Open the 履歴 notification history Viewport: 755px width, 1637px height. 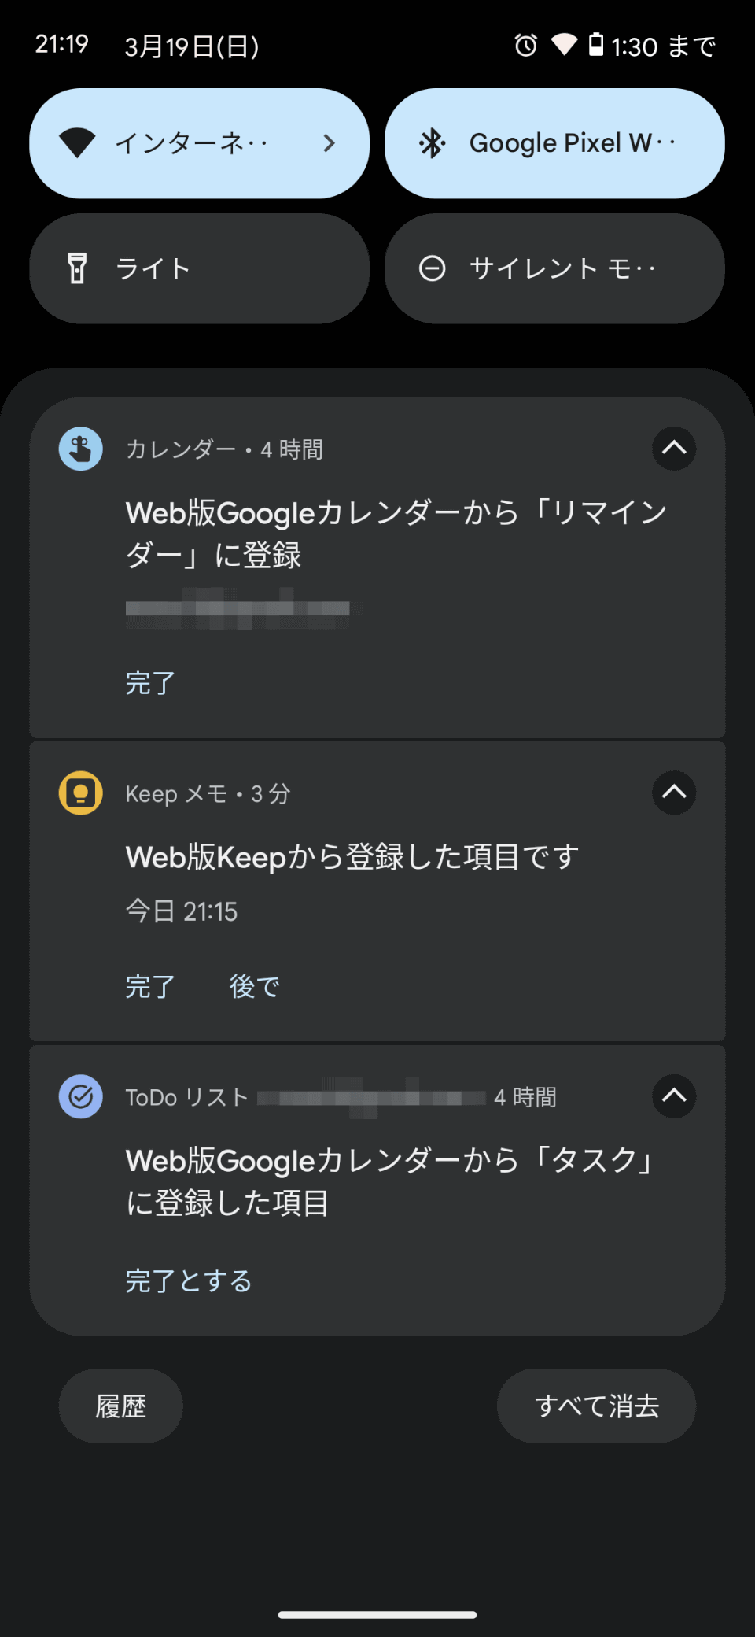pyautogui.click(x=120, y=1406)
